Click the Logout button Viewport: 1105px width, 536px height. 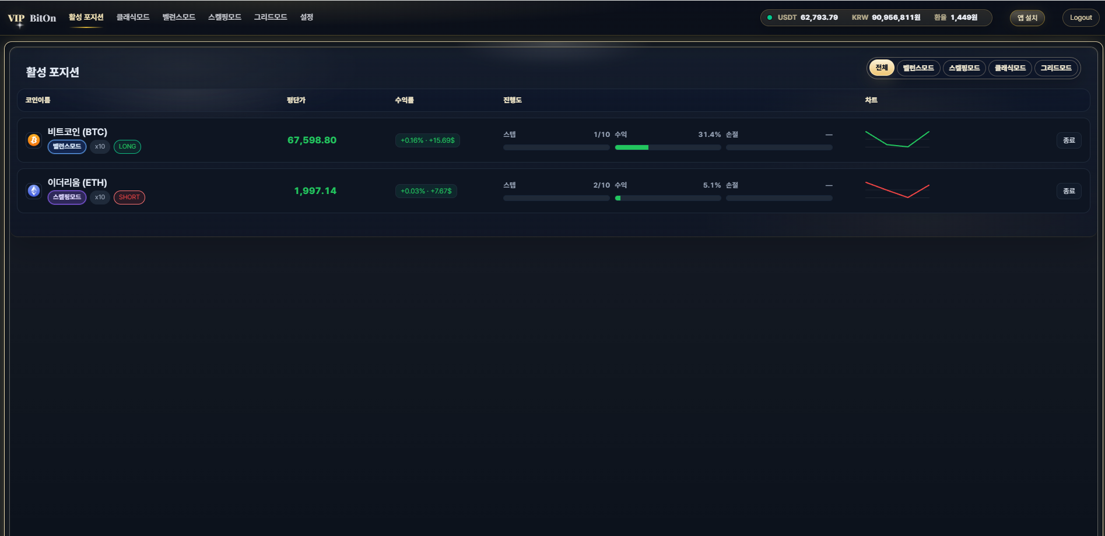1081,17
